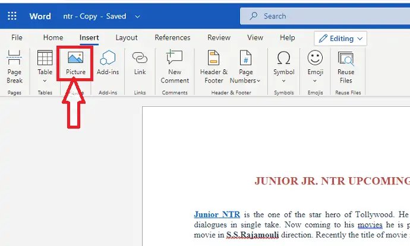Open the Help tab
410x246 pixels.
coord(288,37)
